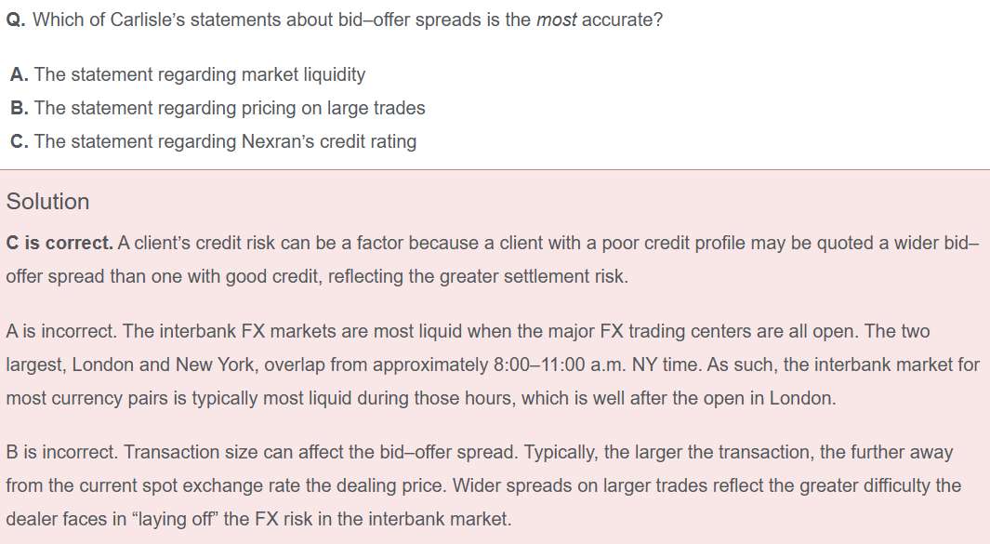Click the italic word 'most' in the question
The width and height of the screenshot is (990, 544).
pos(556,20)
